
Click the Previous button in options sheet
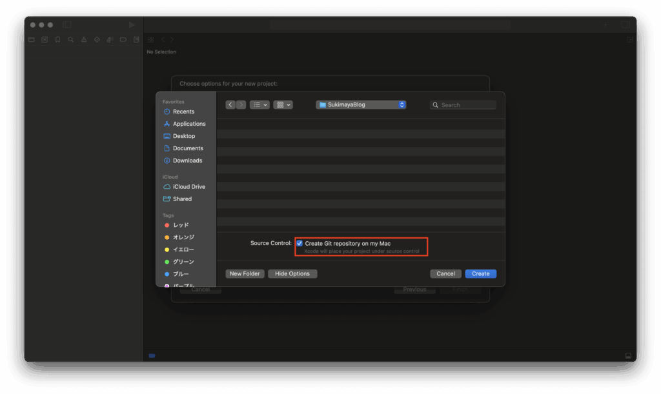[415, 290]
